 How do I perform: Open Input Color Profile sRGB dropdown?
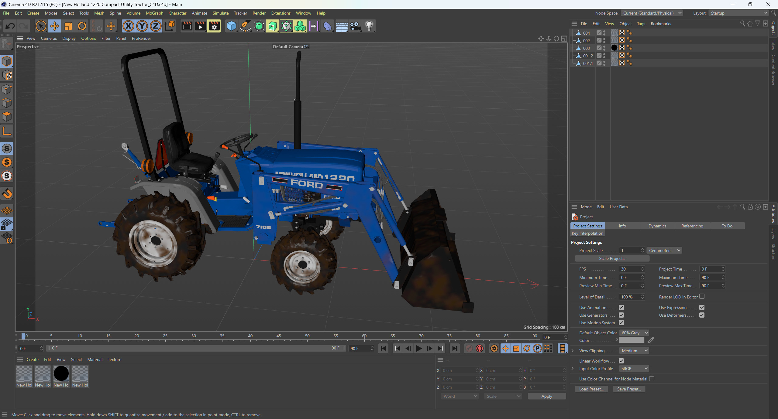(634, 369)
